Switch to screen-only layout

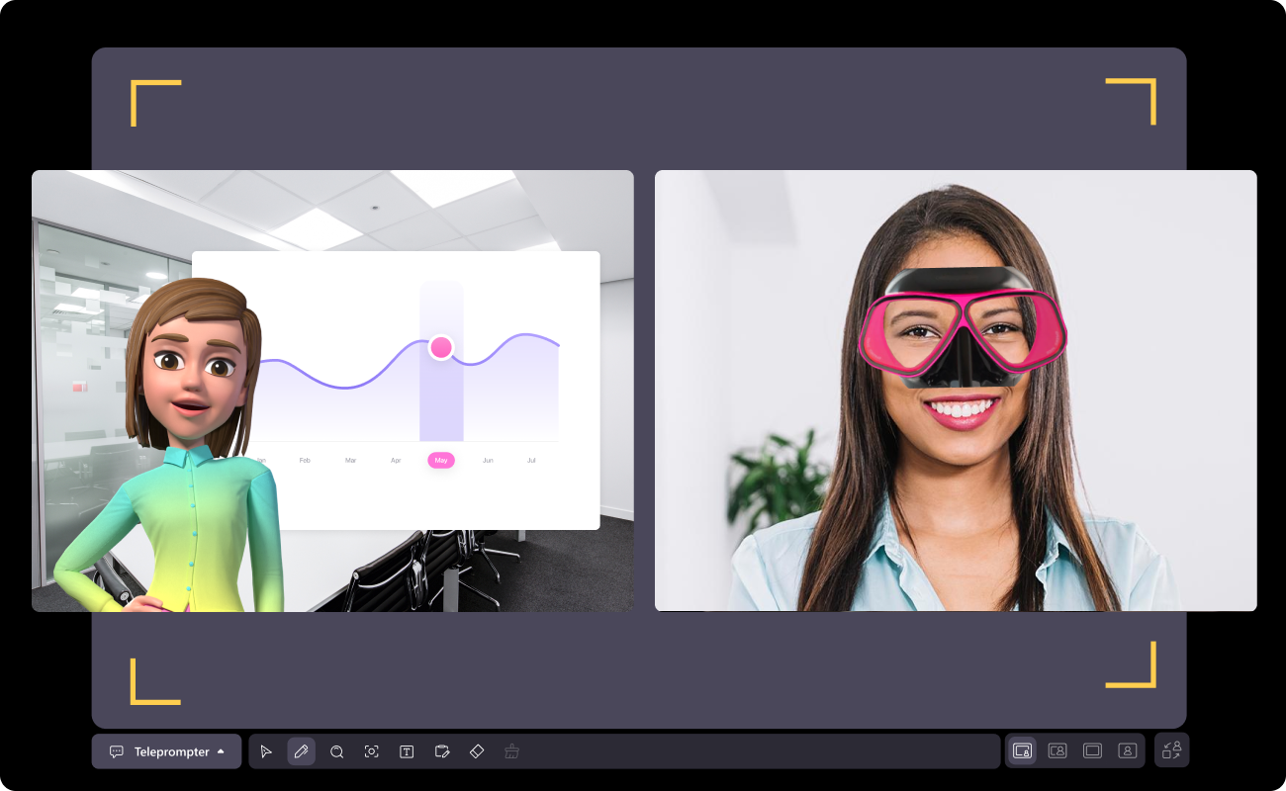(1092, 750)
